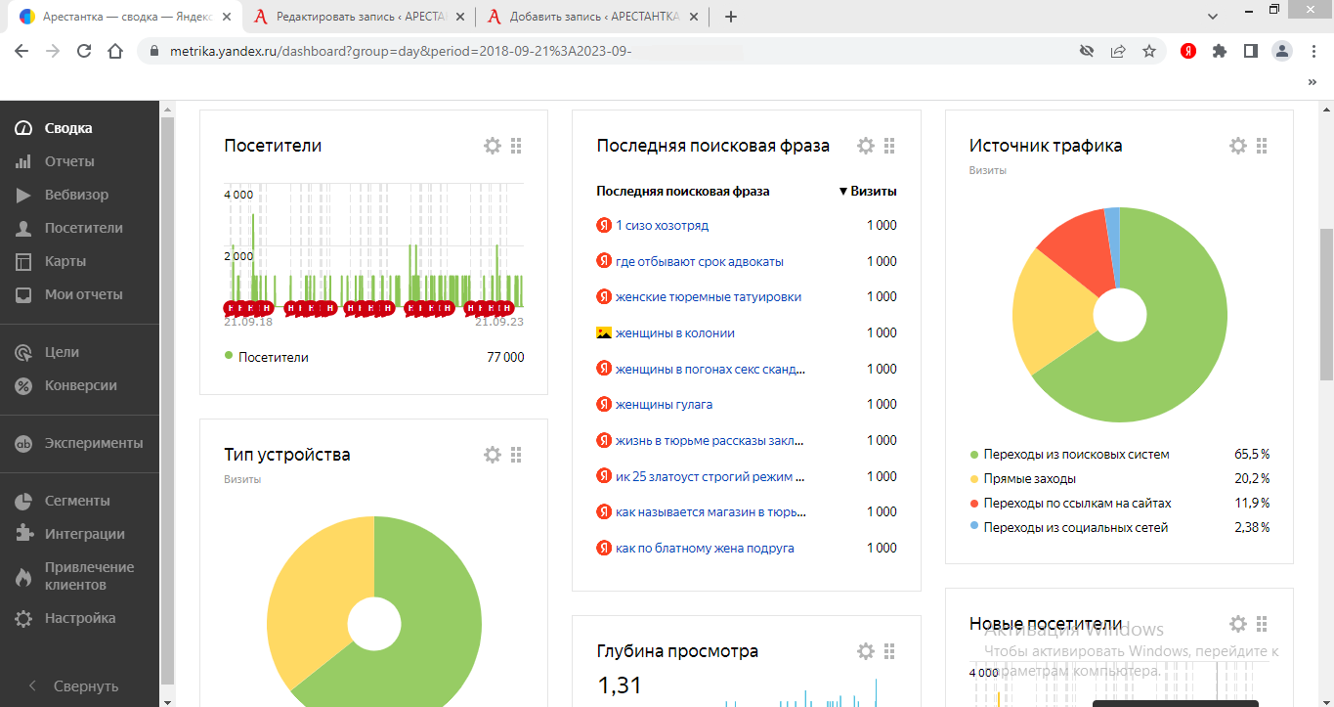Open phrase 'где отбывают срок адвокаты'
This screenshot has width=1334, height=707.
pos(700,261)
